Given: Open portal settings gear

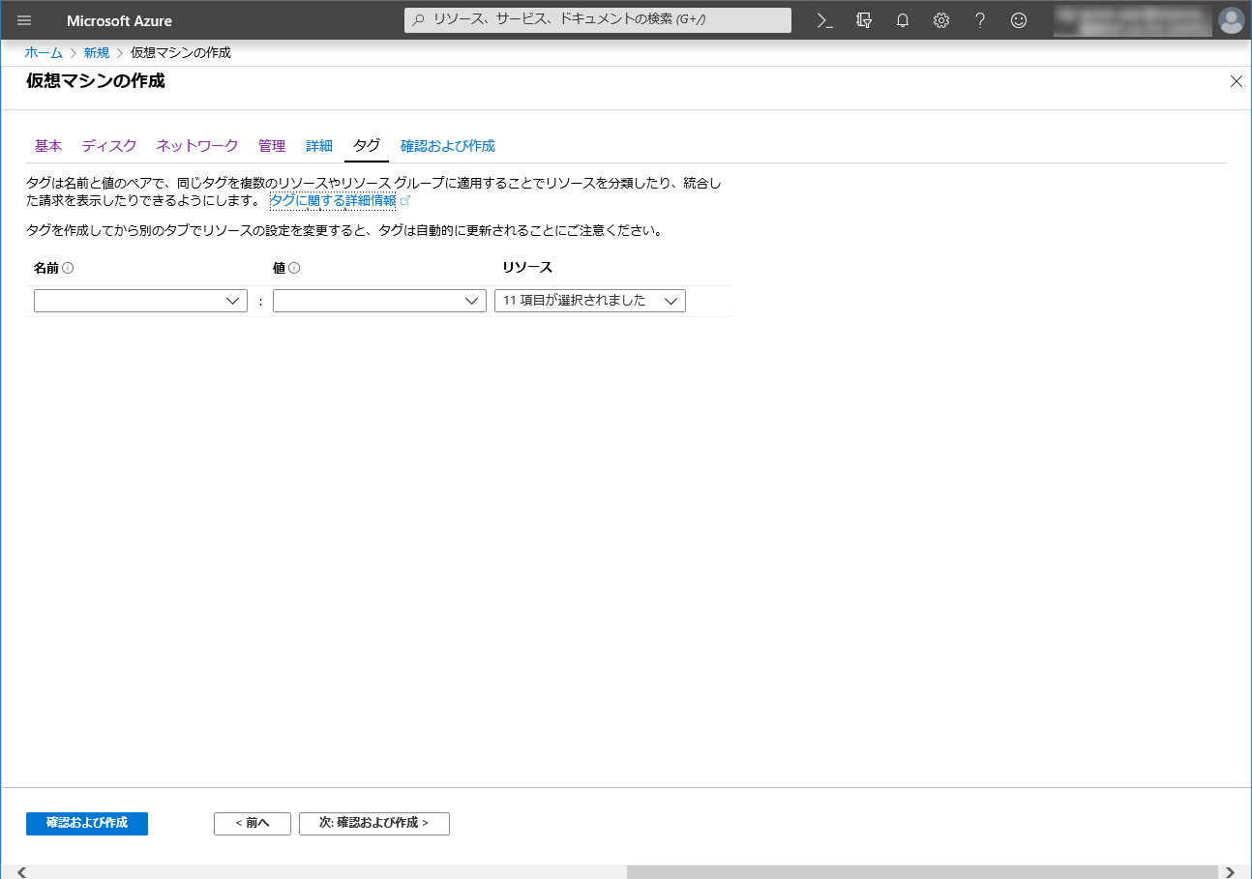Looking at the screenshot, I should coord(941,20).
